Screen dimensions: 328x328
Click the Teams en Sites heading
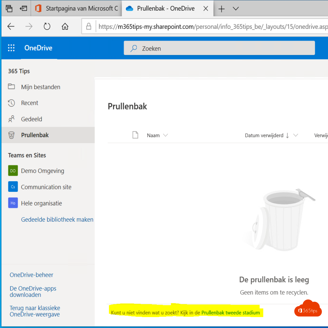pos(27,155)
